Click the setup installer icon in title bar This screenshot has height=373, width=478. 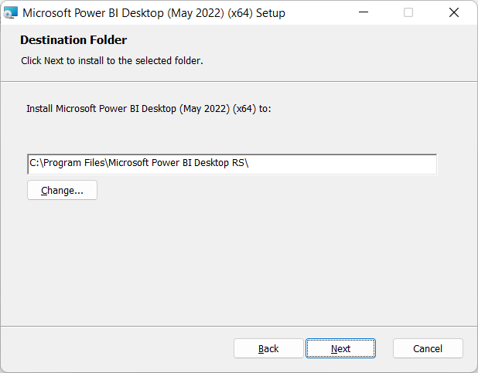[11, 13]
